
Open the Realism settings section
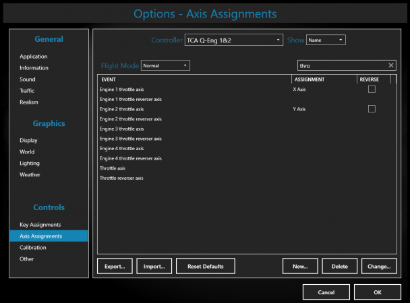click(29, 102)
